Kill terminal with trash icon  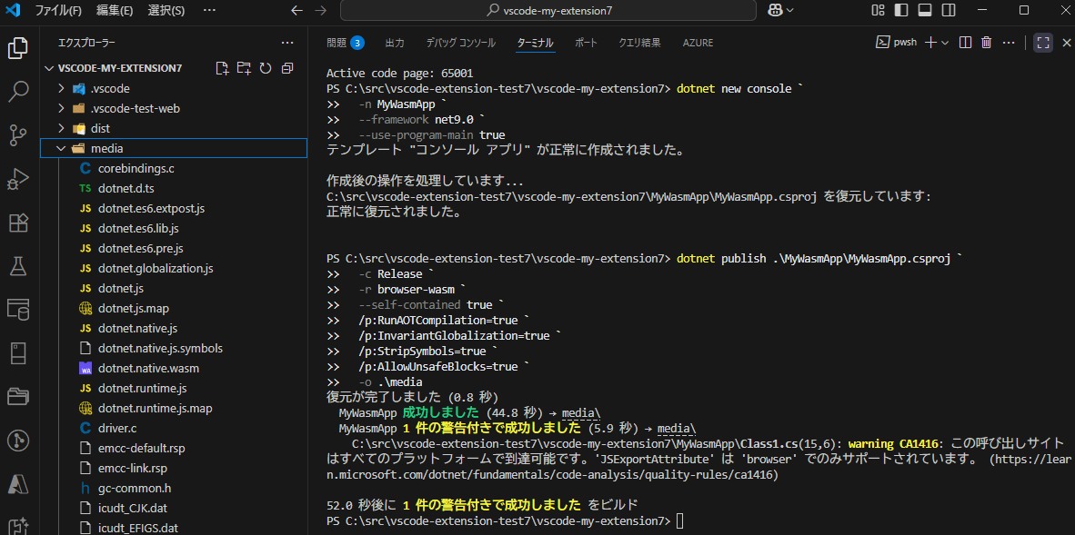pos(987,43)
